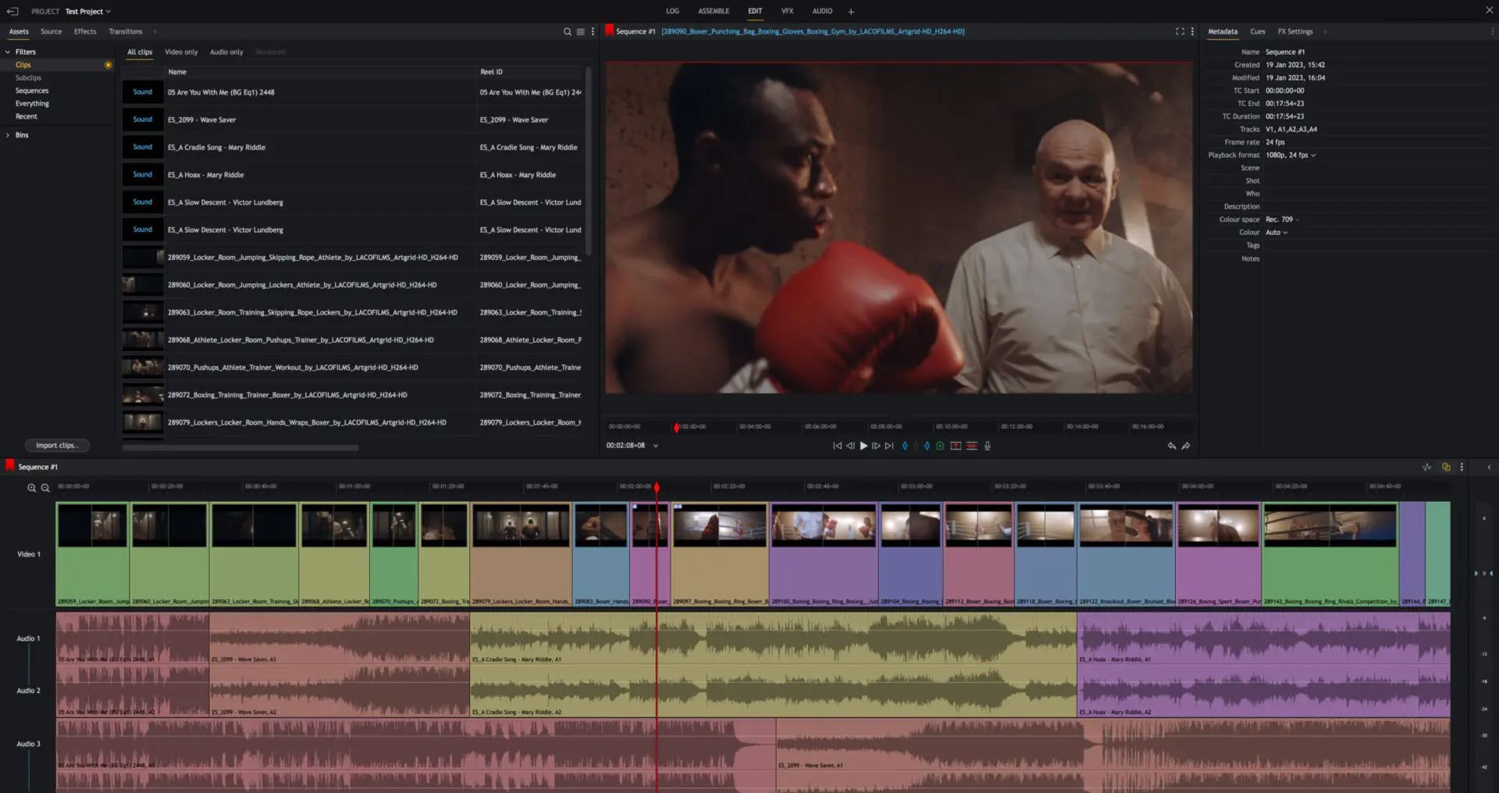
Task: Select the Video only clip filter
Action: 181,52
